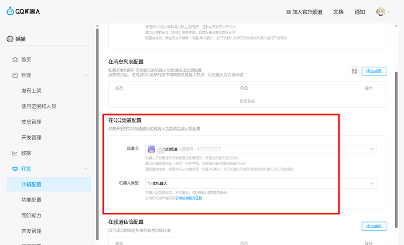Click the 文档 link in top bar
Screen dimensions: 404x245
point(338,12)
